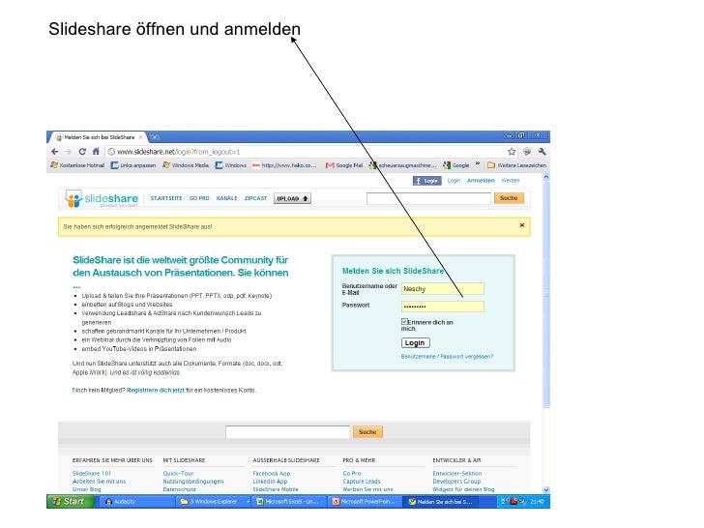This screenshot has height=528, width=704.
Task: Close the 'Melden Sie sich bei SlideShare' tab
Action: 140,137
